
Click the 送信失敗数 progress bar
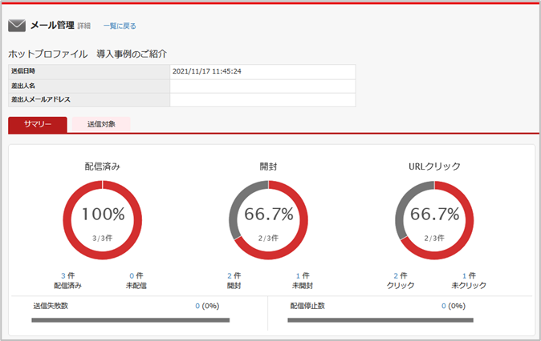(x=130, y=320)
